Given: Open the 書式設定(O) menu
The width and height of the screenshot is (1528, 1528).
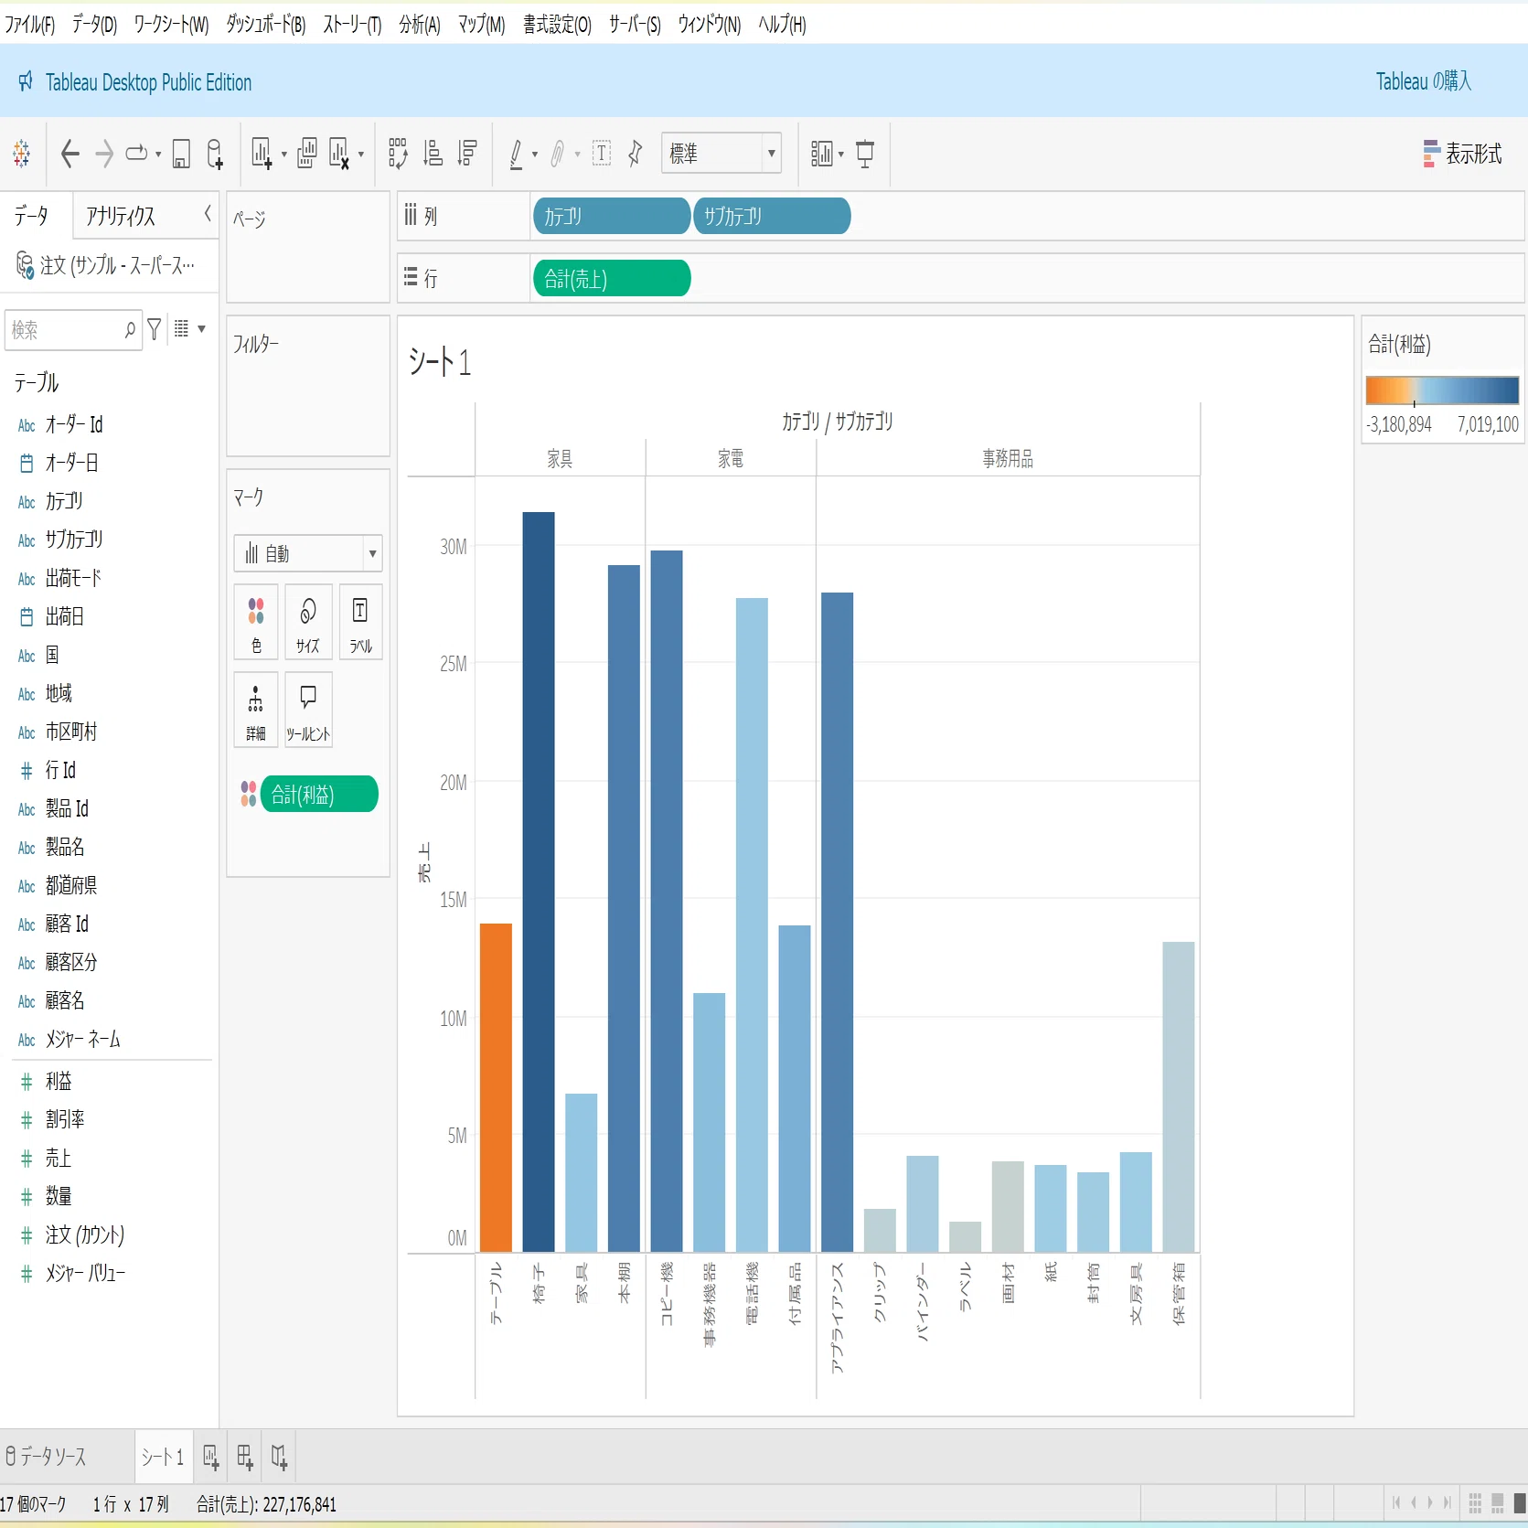Looking at the screenshot, I should 557,25.
